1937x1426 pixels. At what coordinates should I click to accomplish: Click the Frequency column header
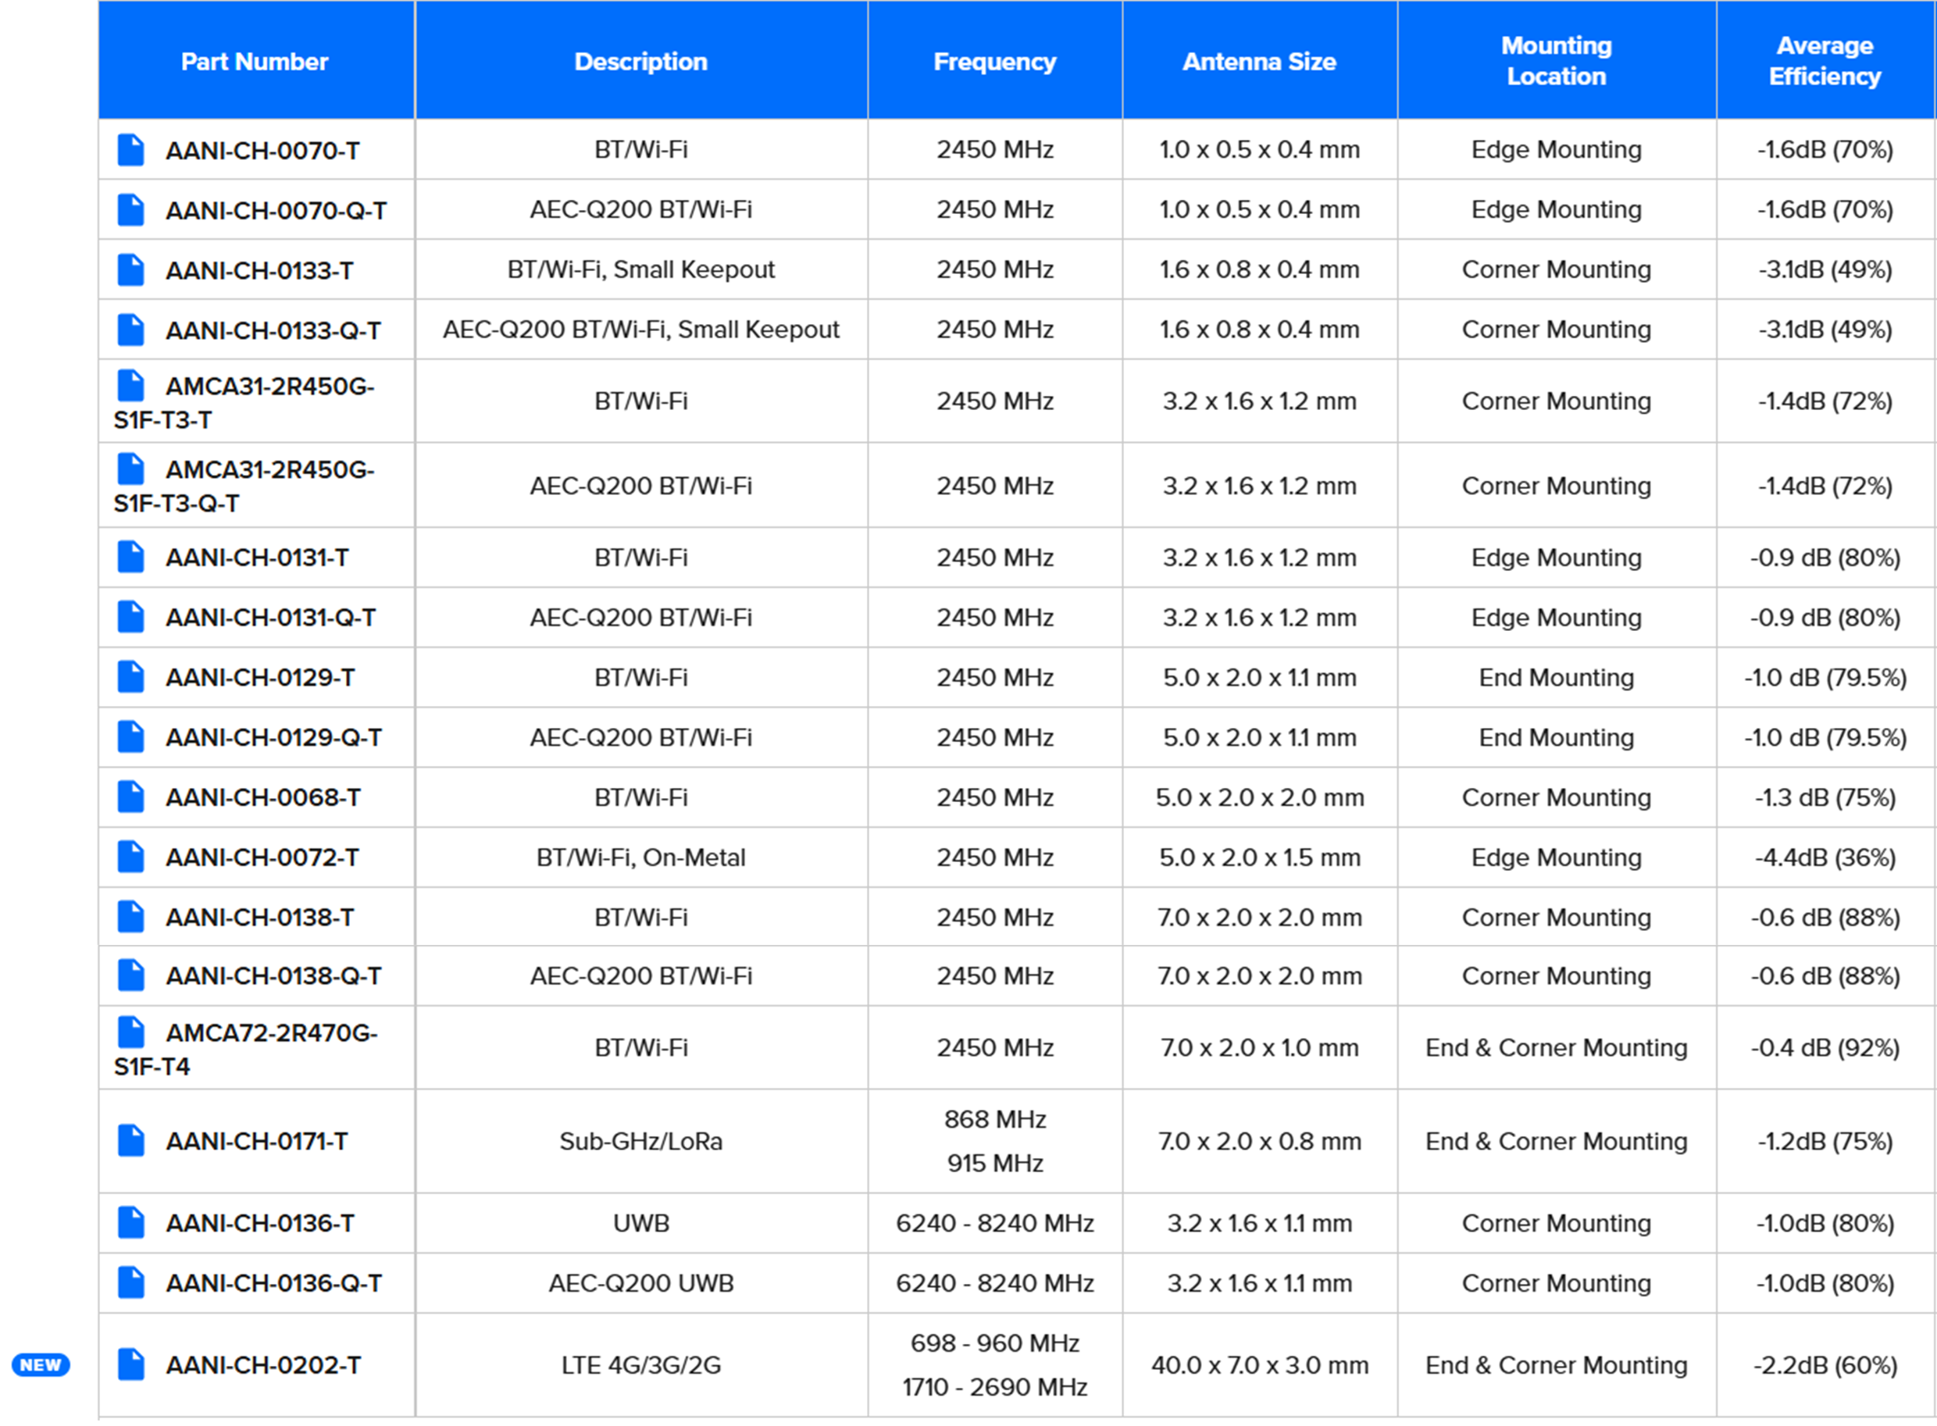pyautogui.click(x=994, y=61)
